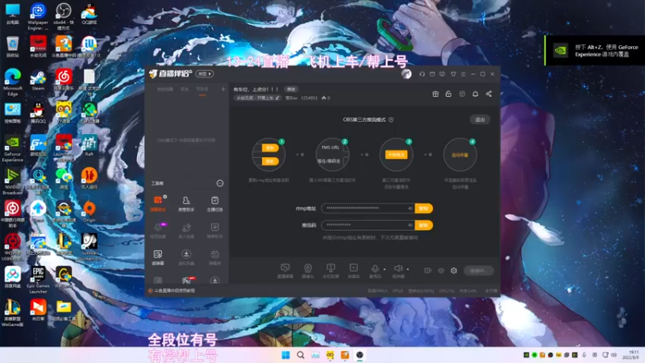Click the speaker icon in bottom toolbar
This screenshot has height=363, width=645.
point(397,270)
